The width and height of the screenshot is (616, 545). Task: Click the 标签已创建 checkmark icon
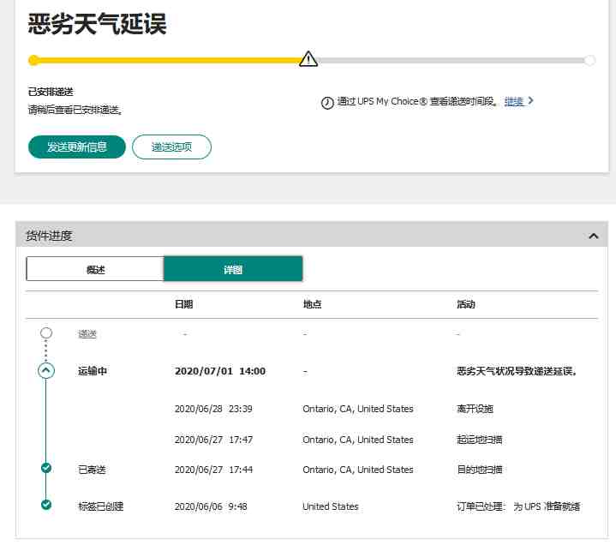[46, 505]
